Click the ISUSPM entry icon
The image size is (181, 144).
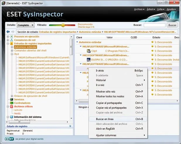tap(89, 60)
